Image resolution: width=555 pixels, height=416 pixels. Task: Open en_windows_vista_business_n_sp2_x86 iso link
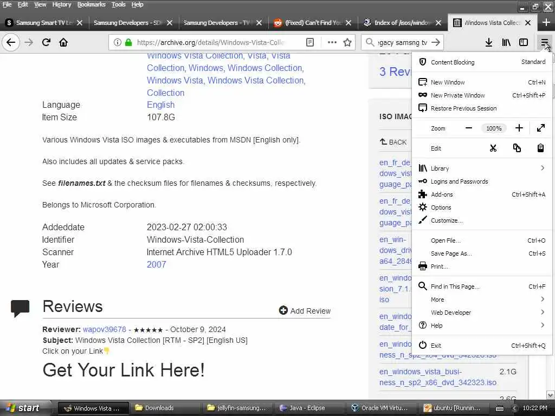tap(438, 377)
